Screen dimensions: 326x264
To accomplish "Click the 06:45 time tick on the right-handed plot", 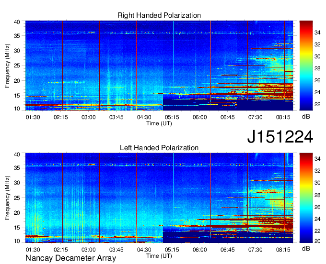I will [228, 117].
